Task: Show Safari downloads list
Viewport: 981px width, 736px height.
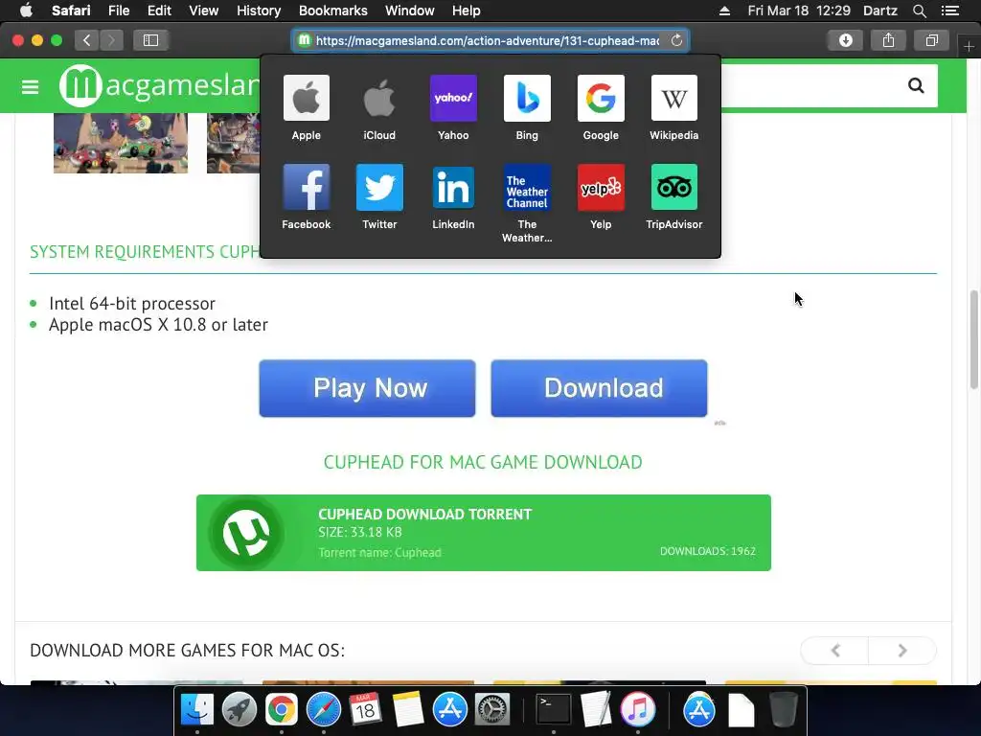Action: click(845, 40)
